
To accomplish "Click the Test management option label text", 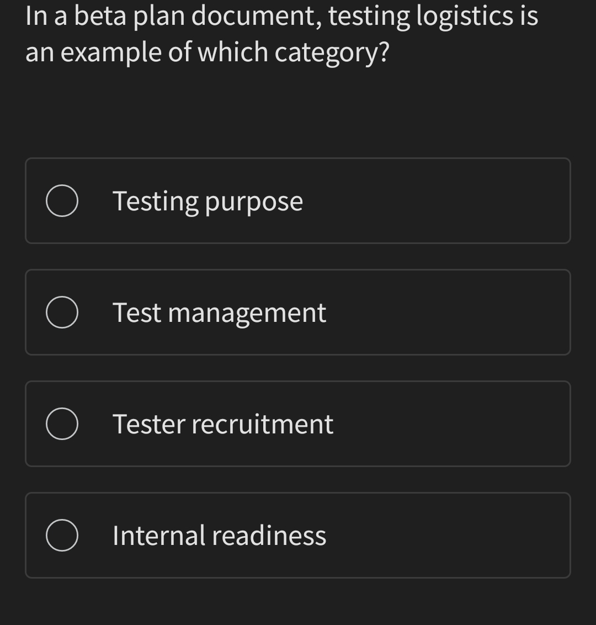I will pos(219,312).
